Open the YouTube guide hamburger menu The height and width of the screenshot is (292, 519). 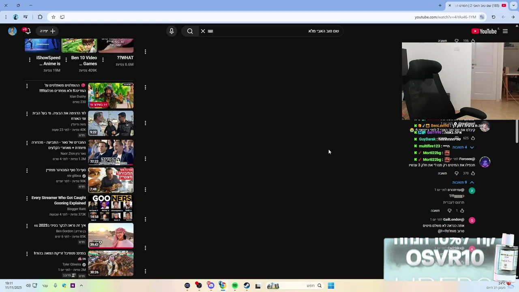505,31
